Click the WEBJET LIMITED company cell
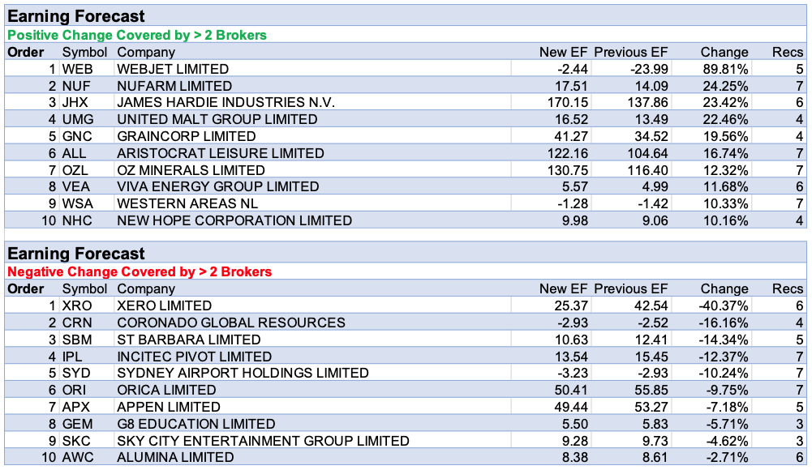The width and height of the screenshot is (812, 470). pos(173,69)
